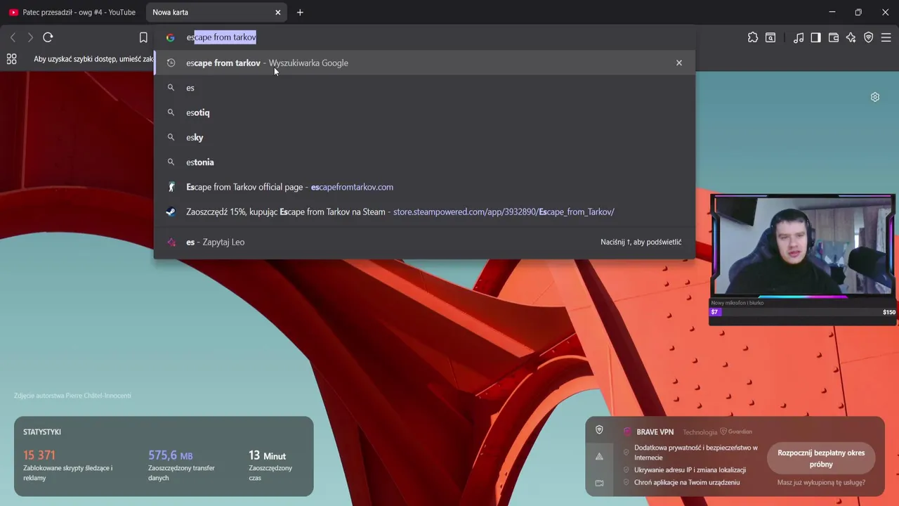Click the photo credit Pierre Châtel-Innocenti
Image resolution: width=899 pixels, height=506 pixels.
pos(72,396)
